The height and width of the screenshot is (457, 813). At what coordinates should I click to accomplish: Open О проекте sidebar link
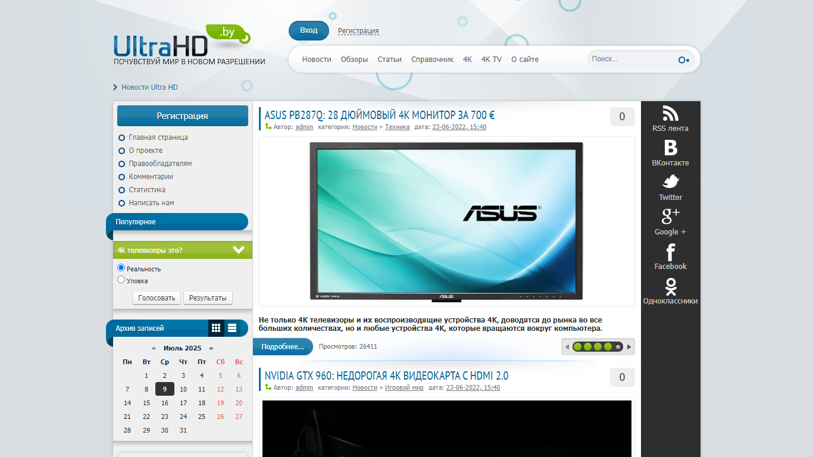coord(145,151)
